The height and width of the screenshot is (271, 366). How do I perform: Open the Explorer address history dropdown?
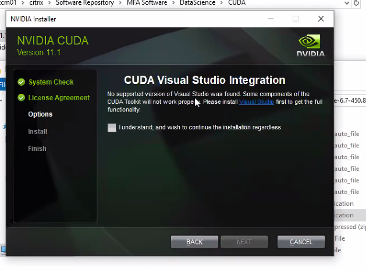[x=347, y=3]
